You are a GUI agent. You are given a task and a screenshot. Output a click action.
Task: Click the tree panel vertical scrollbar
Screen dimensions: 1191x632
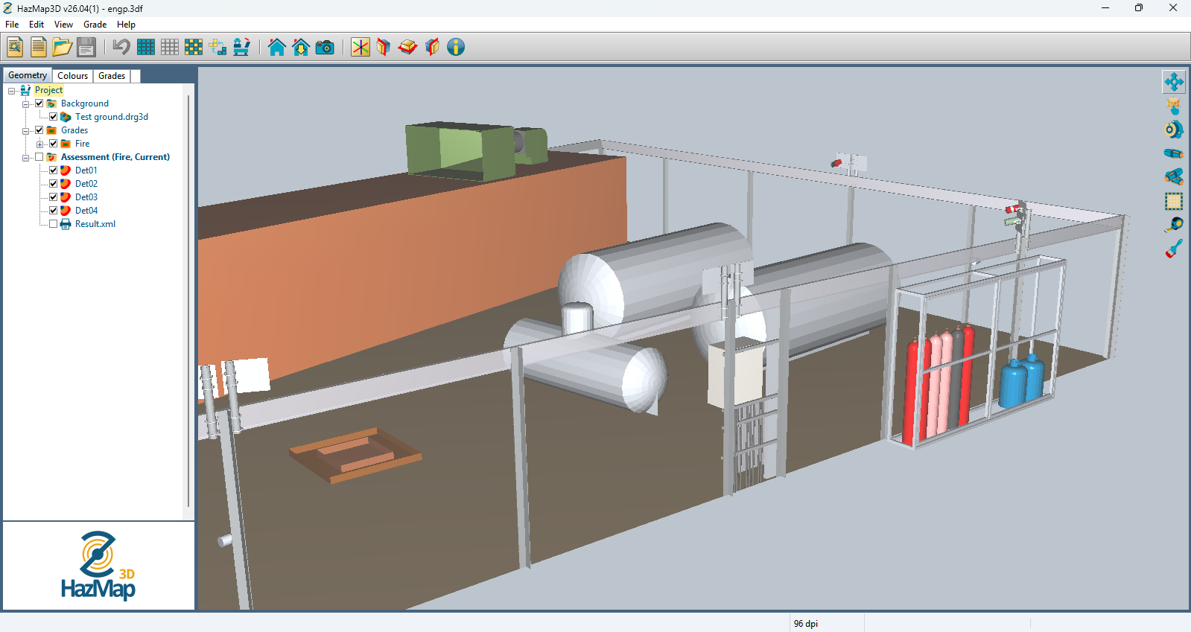tap(188, 301)
